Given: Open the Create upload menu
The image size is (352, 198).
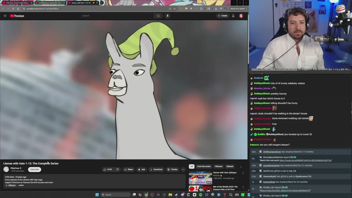Looking at the screenshot, I should pyautogui.click(x=222, y=16).
